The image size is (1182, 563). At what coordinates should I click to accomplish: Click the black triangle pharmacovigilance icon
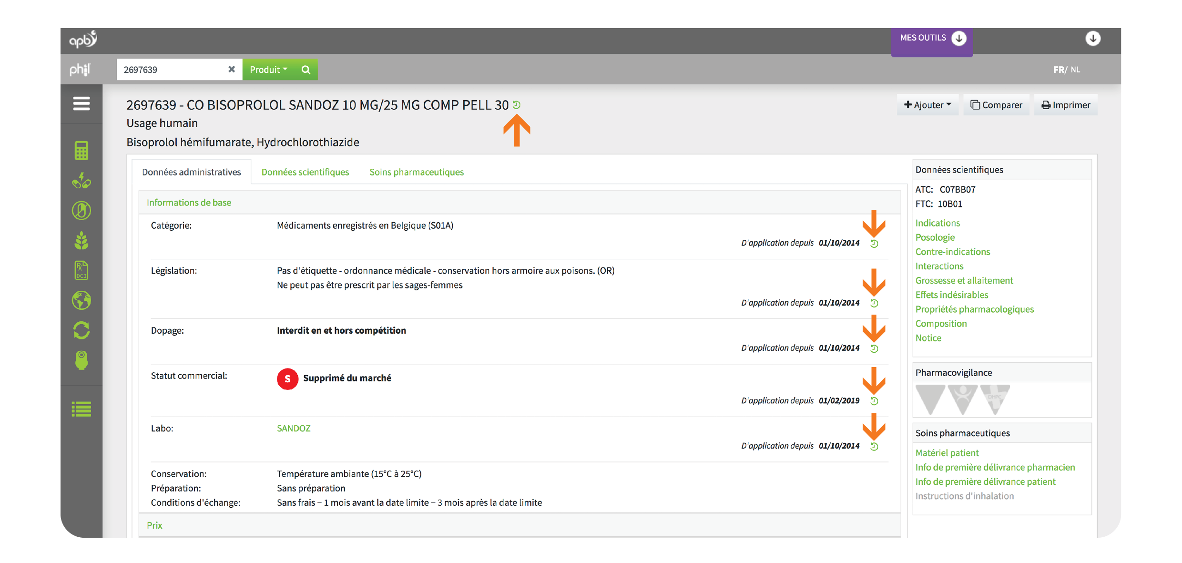pyautogui.click(x=930, y=399)
